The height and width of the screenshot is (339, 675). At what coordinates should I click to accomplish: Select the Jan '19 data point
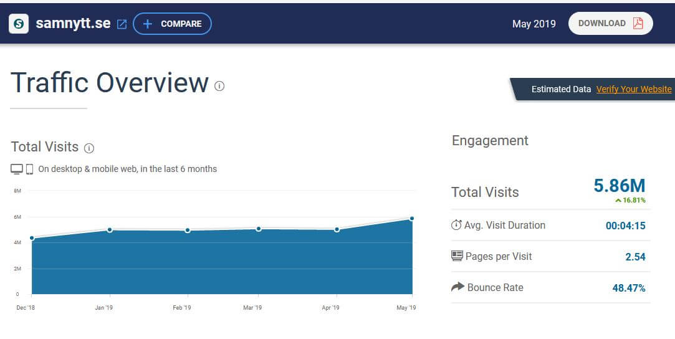110,230
